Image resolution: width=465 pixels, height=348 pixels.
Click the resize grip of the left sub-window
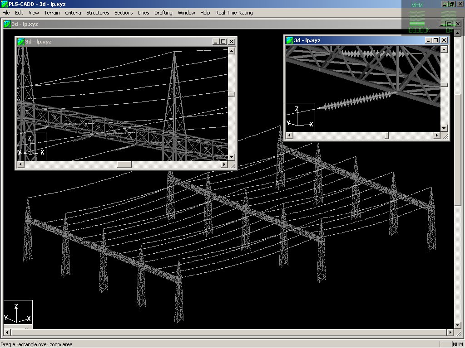pyautogui.click(x=232, y=165)
